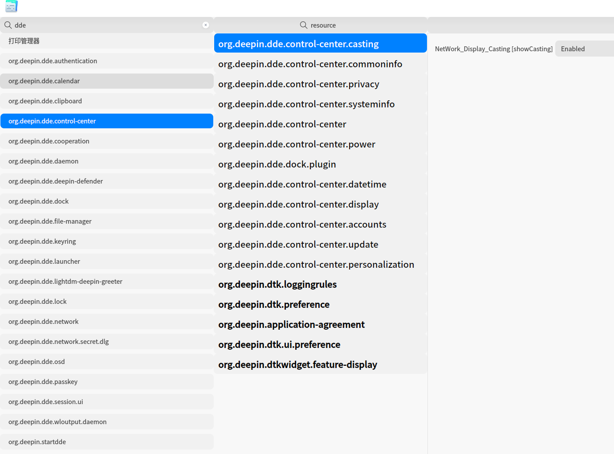This screenshot has height=454, width=614.
Task: Open org.deepin.dde.control-center.casting resource
Action: click(x=321, y=44)
